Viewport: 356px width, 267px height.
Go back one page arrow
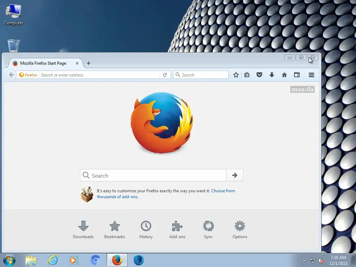(x=11, y=75)
